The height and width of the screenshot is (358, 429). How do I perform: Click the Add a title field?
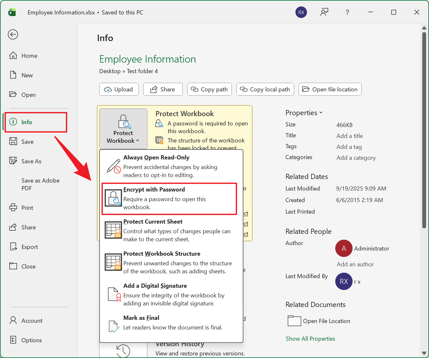[x=350, y=136]
